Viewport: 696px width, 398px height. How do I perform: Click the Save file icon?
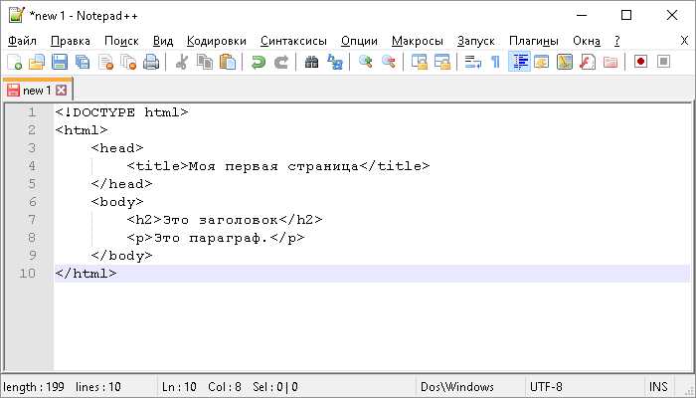[x=60, y=62]
